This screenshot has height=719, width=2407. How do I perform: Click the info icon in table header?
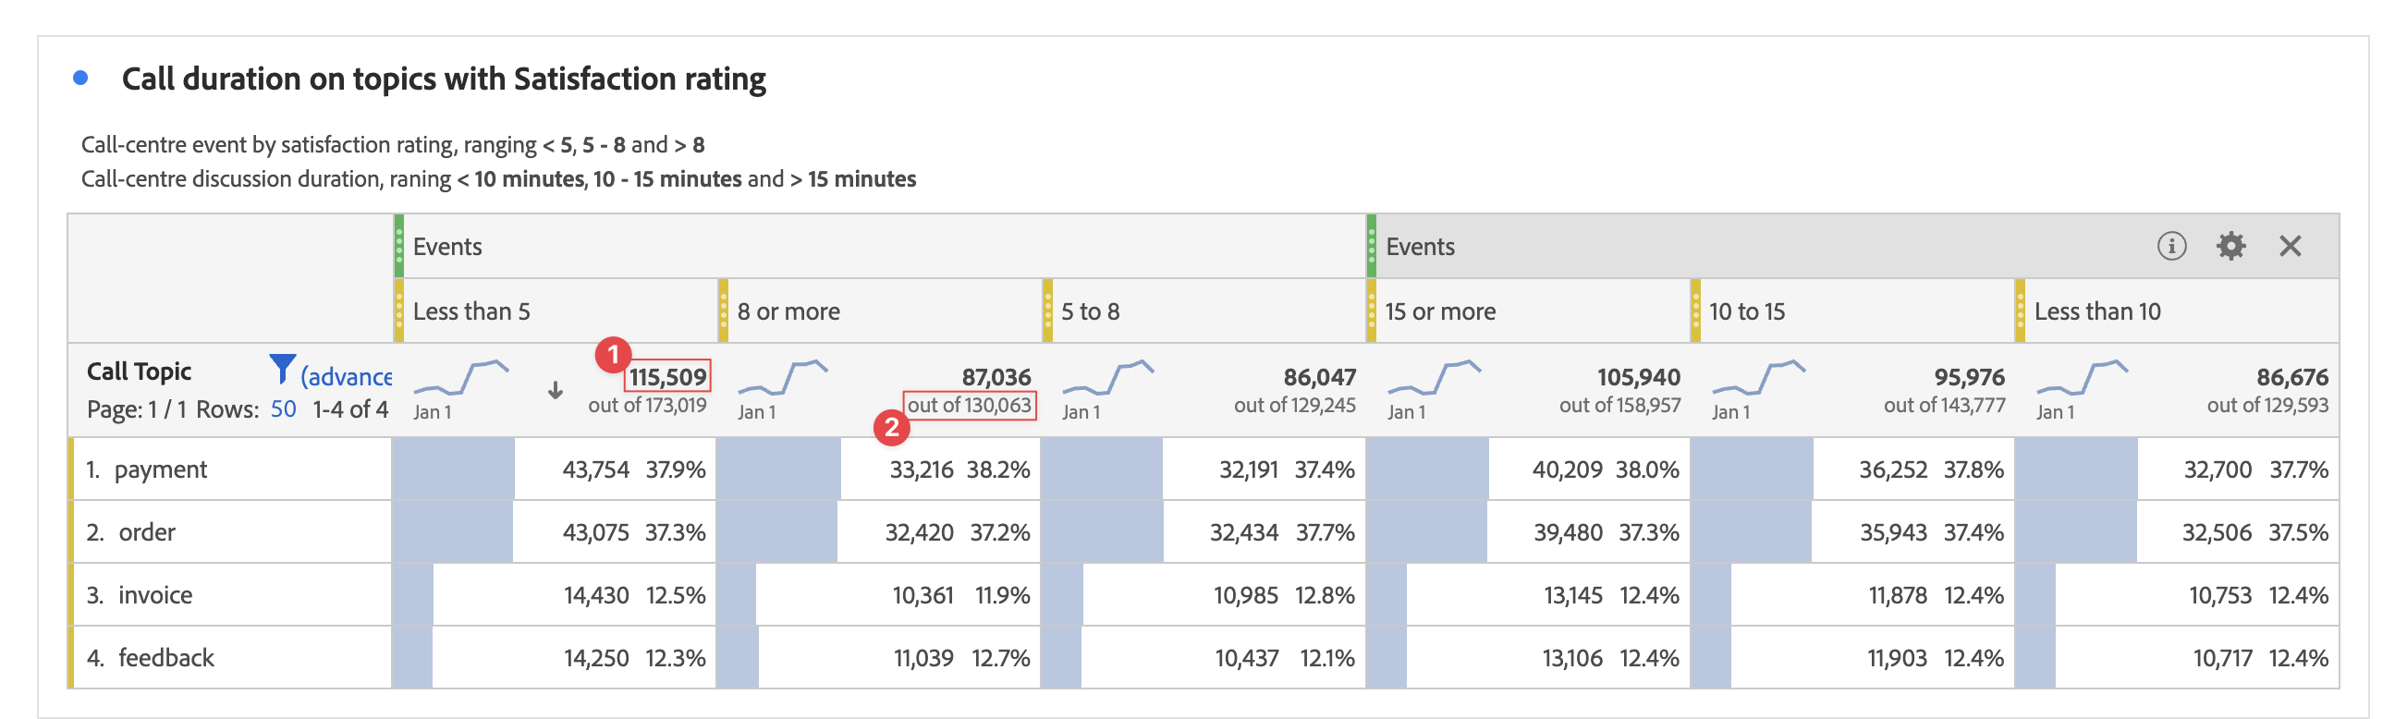(2170, 247)
